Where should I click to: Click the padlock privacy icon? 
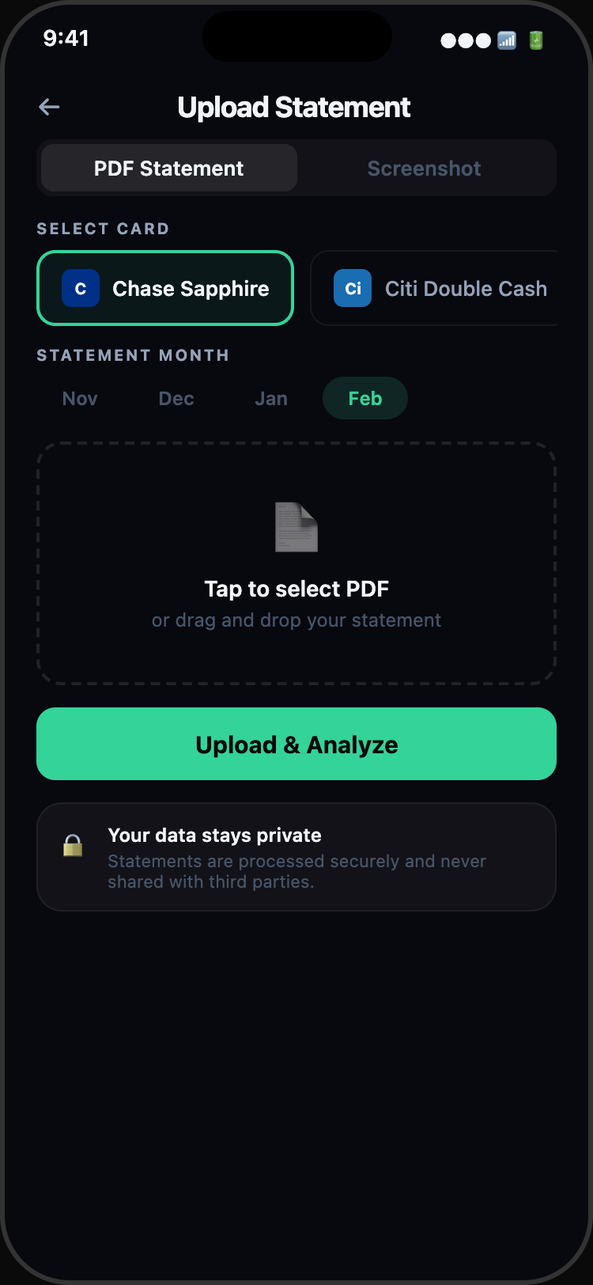click(73, 846)
